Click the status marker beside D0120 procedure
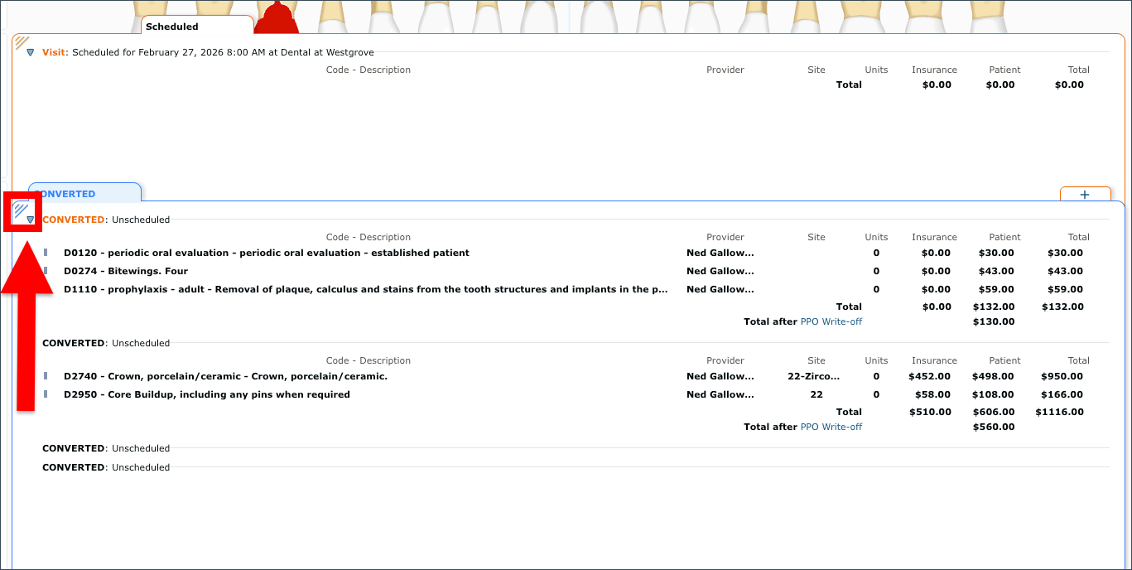Screen dimensions: 1132x570 (x=46, y=253)
